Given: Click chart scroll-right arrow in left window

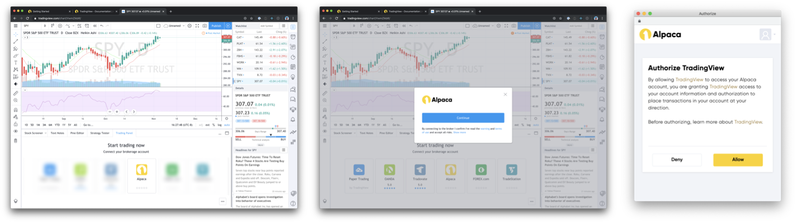Looking at the screenshot, I should (x=134, y=112).
